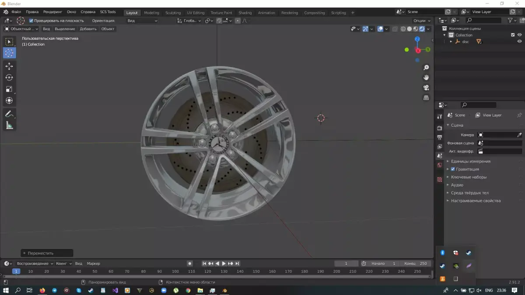Open Firefox from the Windows taskbar

click(x=42, y=290)
